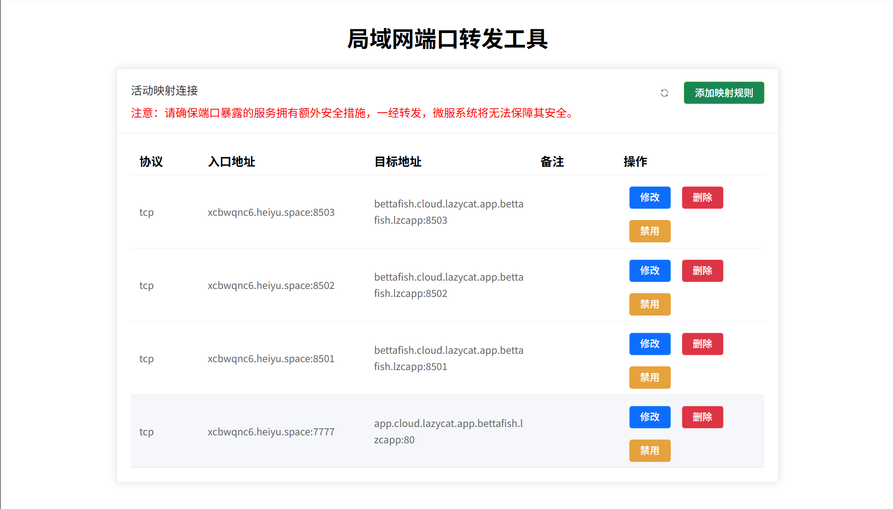Screen dimensions: 893x509
Task: Click the xcbwqnc6.heiyu.space:7777 entry address
Action: pyautogui.click(x=271, y=432)
